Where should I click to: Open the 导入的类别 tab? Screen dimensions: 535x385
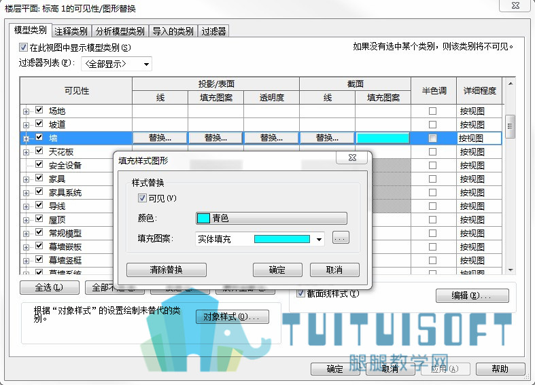173,31
